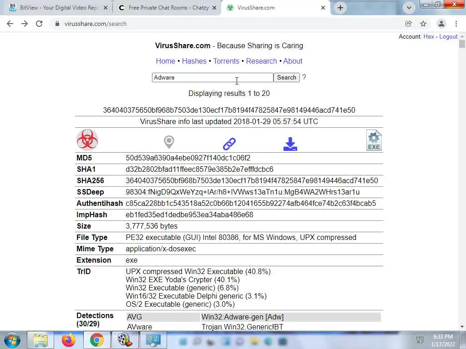Click the site lock security icon

(57, 24)
